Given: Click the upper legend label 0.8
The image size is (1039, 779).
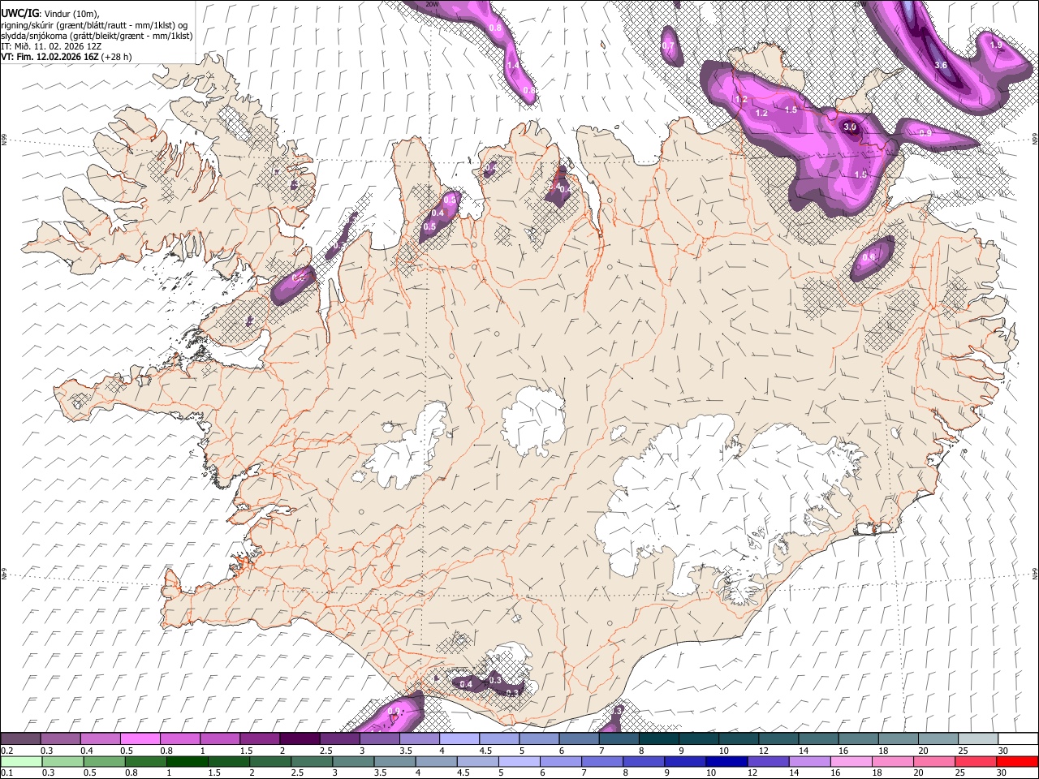Looking at the screenshot, I should (x=166, y=751).
